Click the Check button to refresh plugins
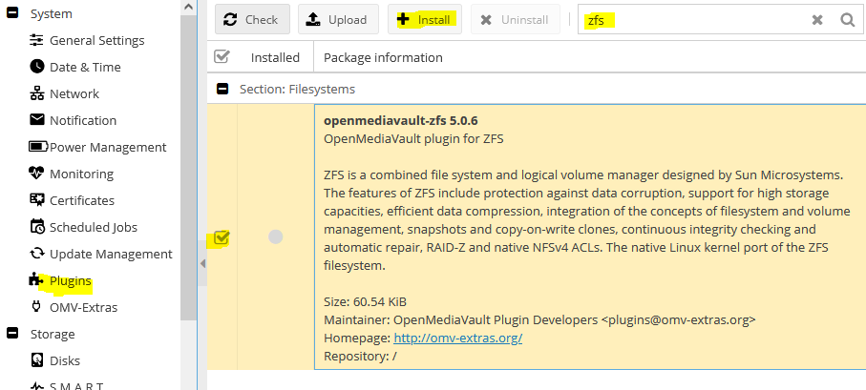Viewport: 866px width, 390px height. tap(252, 19)
